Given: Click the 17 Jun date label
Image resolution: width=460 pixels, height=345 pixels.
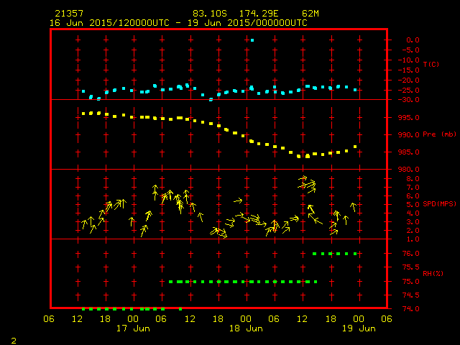Looking at the screenshot, I should coord(133,328).
